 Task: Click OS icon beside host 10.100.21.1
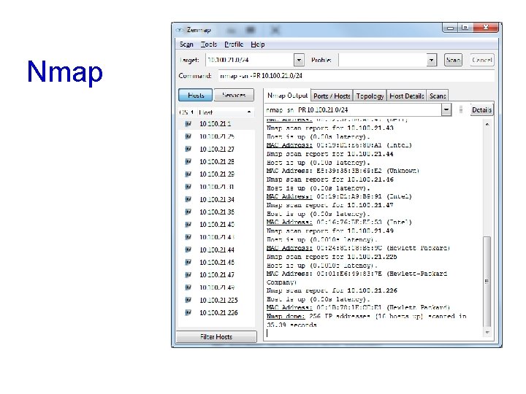pos(188,123)
